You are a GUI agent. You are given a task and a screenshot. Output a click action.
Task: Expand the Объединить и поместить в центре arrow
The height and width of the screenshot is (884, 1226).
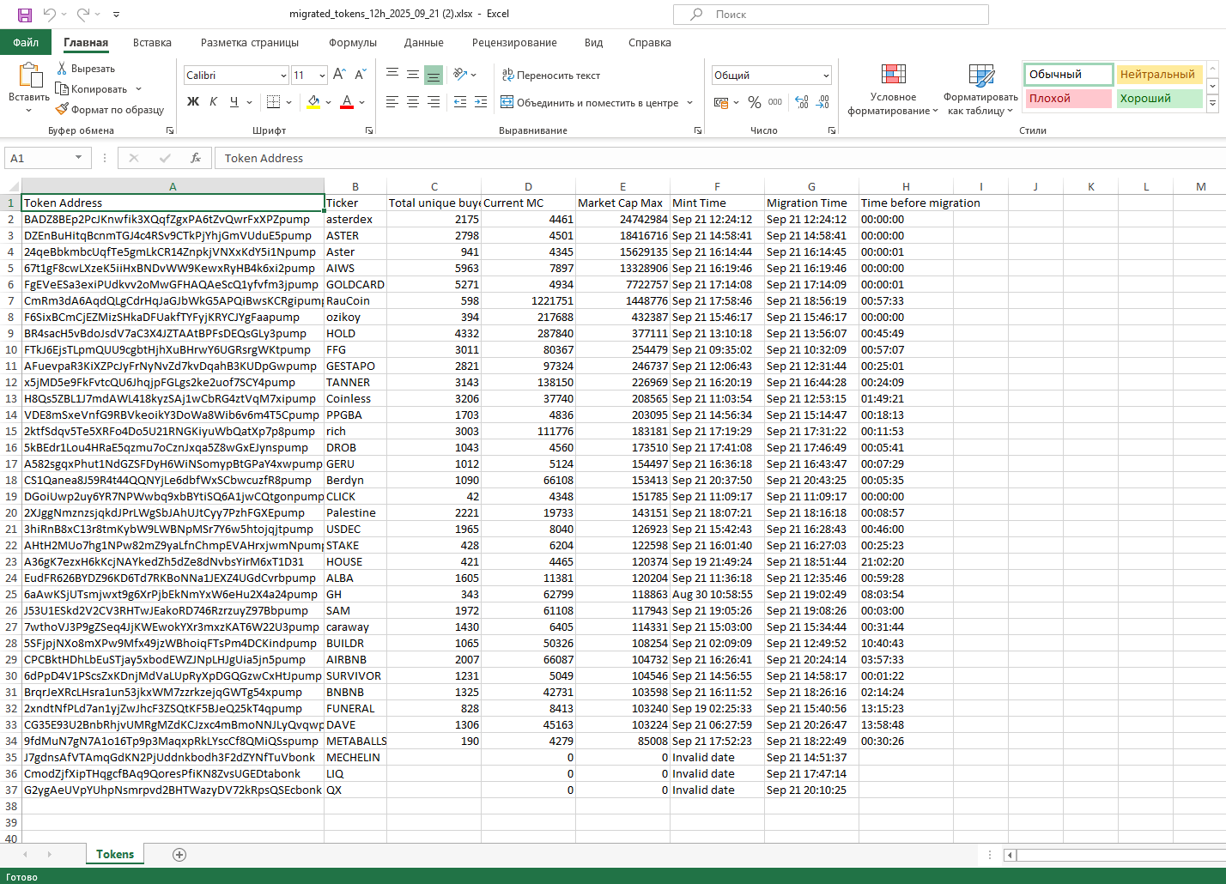tap(689, 103)
